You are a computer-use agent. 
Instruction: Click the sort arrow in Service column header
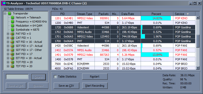188,14
